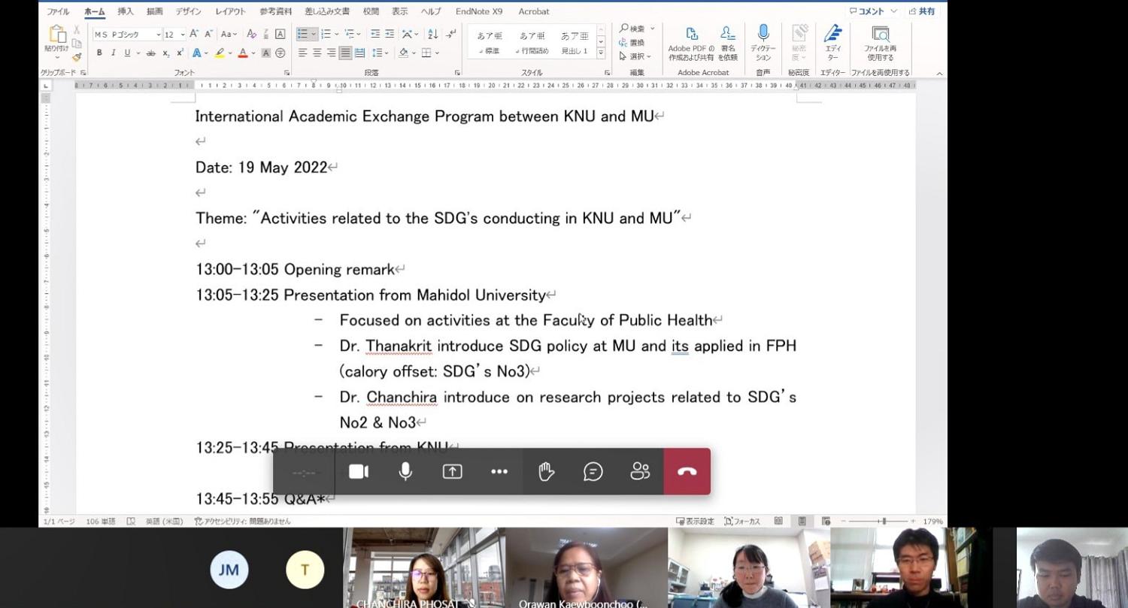
Task: Click the Format Painter brush icon
Action: click(77, 57)
